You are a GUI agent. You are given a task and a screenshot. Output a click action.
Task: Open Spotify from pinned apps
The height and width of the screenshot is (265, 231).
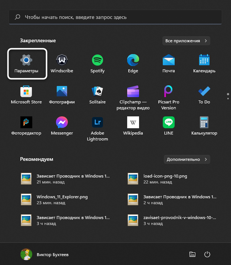98,63
